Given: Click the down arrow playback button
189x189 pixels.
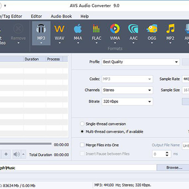Looking at the screenshot, I should 6,154.
